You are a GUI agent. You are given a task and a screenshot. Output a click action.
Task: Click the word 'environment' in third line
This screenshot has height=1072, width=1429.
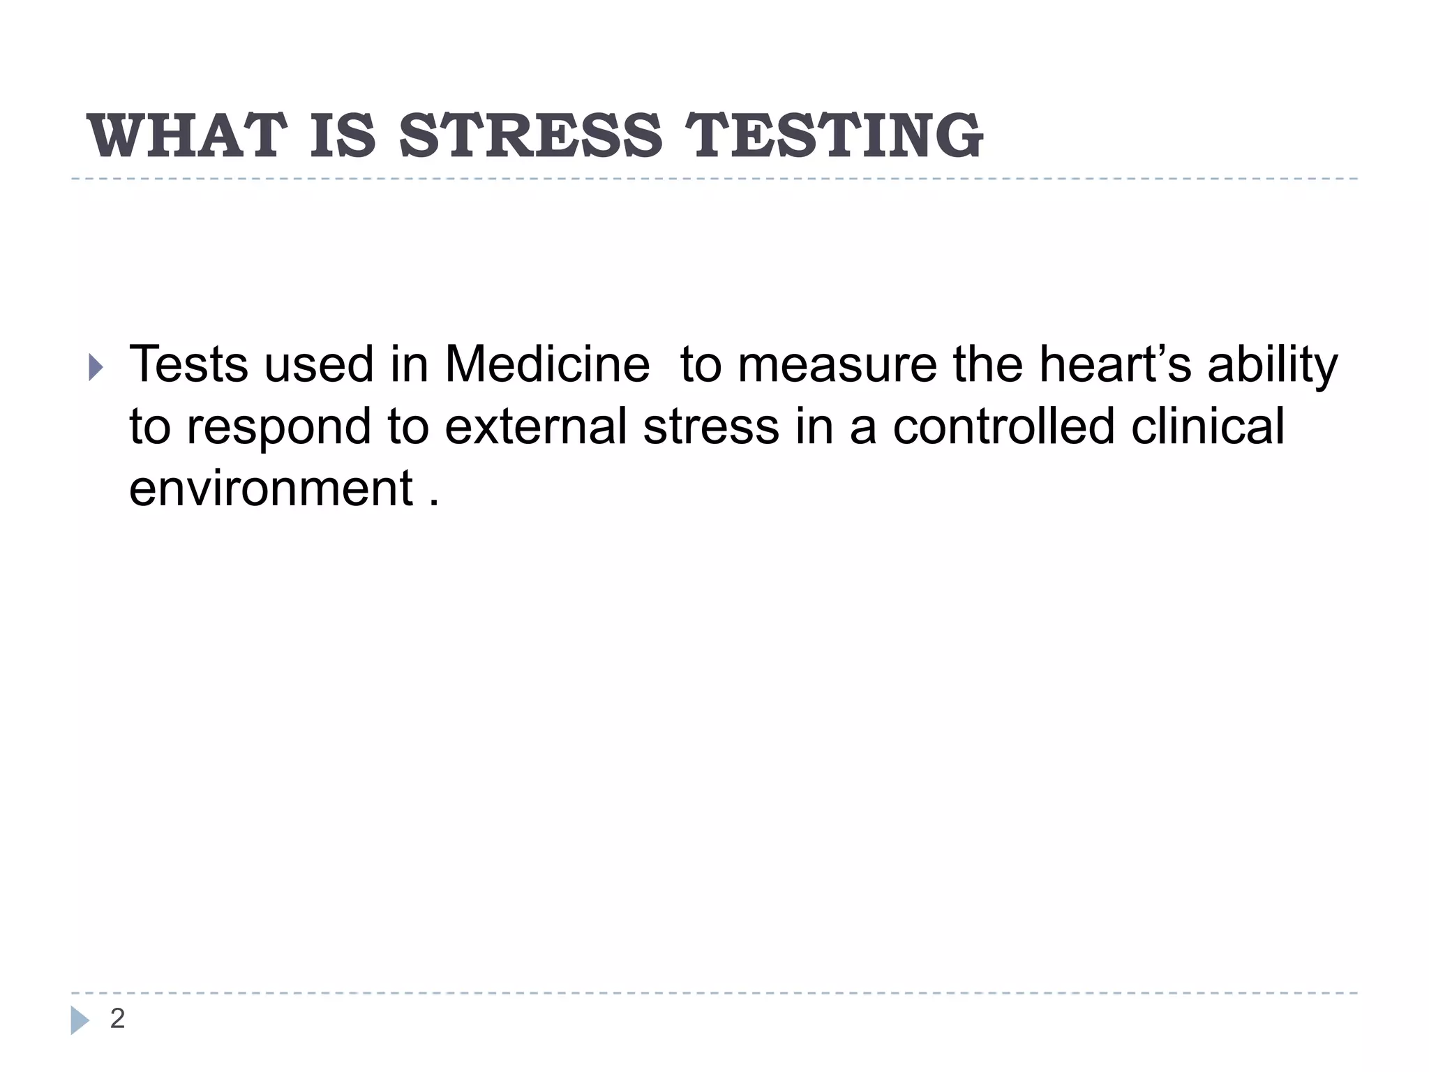click(271, 488)
